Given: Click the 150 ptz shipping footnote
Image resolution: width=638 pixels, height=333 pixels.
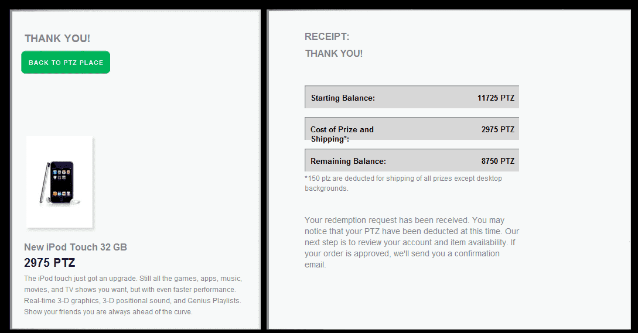Looking at the screenshot, I should [403, 183].
